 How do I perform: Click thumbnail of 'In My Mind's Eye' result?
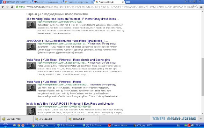click(31, 110)
